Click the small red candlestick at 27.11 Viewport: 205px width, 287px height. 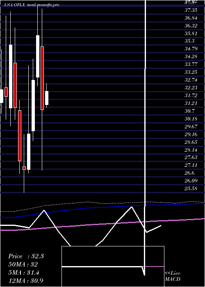[x=24, y=168]
